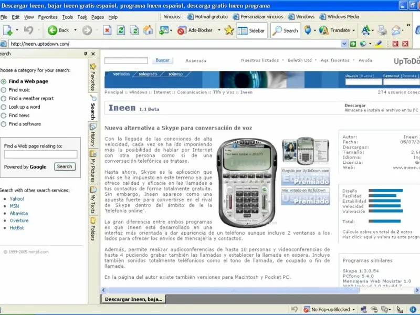Click the green Go arrow beside address bar

tap(353, 44)
